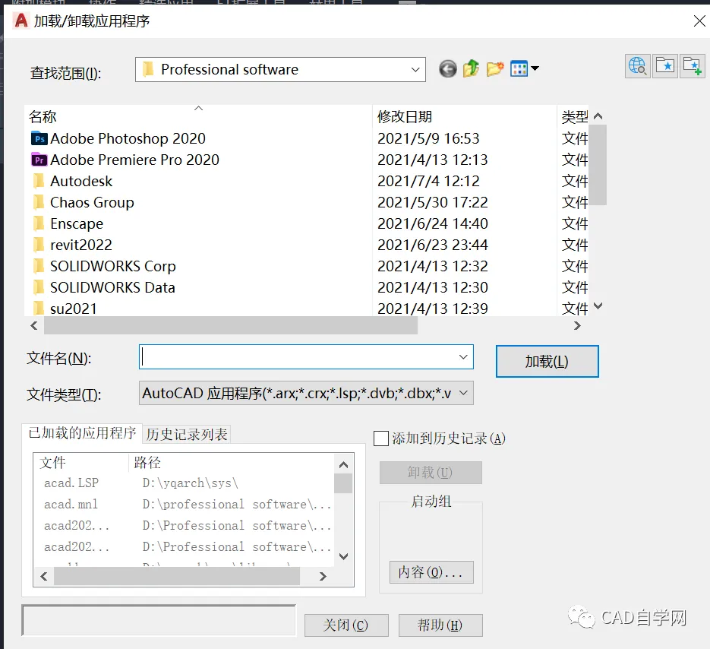The width and height of the screenshot is (710, 649).
Task: Click the file list vertical scrollbar thumb
Action: 598,165
